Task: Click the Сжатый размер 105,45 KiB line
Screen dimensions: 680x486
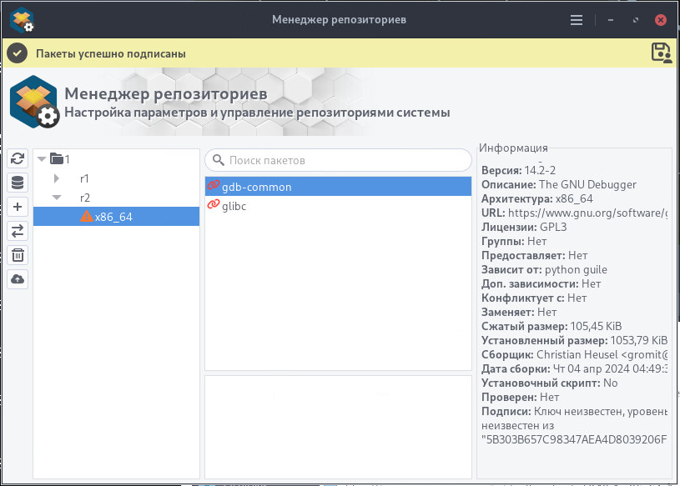Action: 552,326
